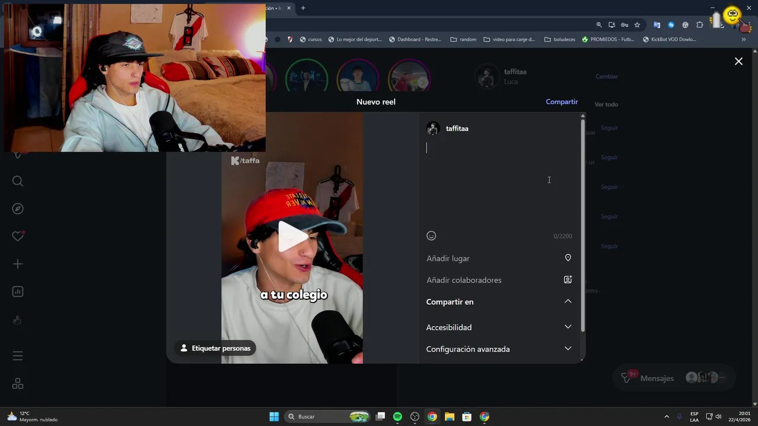Open Instagram search from the left sidebar

pyautogui.click(x=18, y=181)
